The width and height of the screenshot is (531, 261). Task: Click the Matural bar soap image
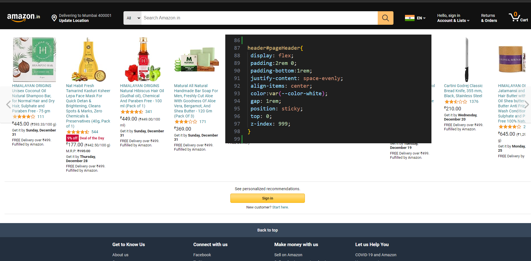pos(197,60)
